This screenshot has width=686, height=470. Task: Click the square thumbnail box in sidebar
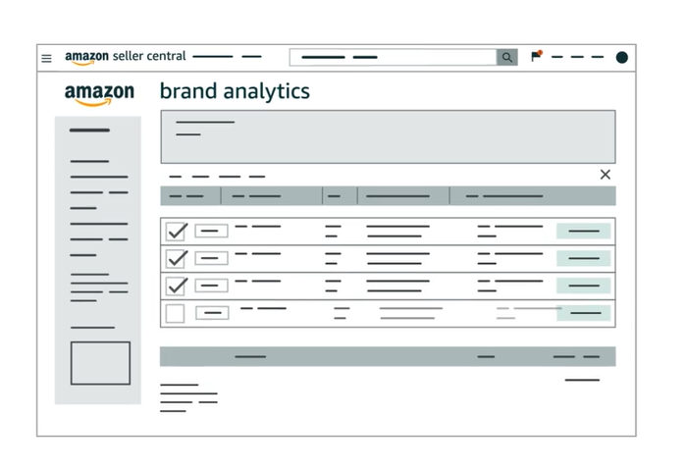point(101,363)
